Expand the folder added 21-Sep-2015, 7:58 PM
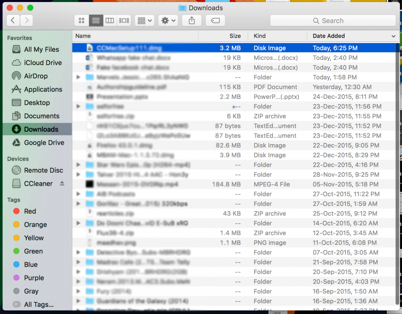The image size is (402, 314). coord(79,262)
